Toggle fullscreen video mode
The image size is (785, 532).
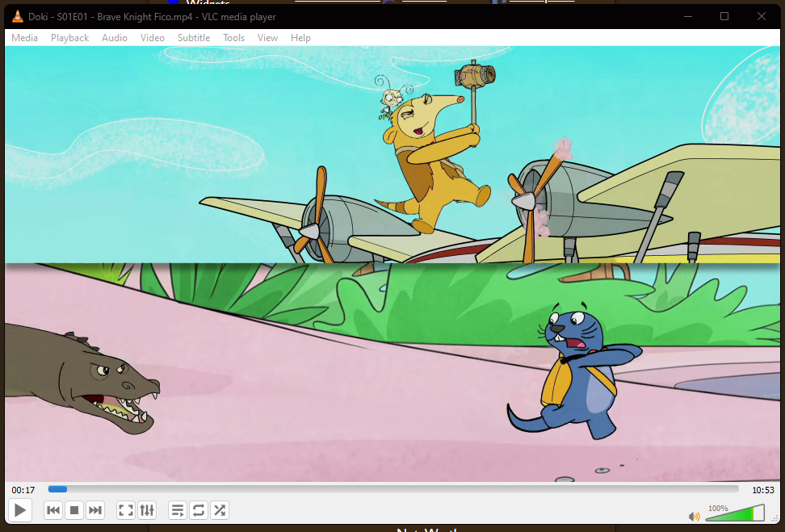point(126,509)
